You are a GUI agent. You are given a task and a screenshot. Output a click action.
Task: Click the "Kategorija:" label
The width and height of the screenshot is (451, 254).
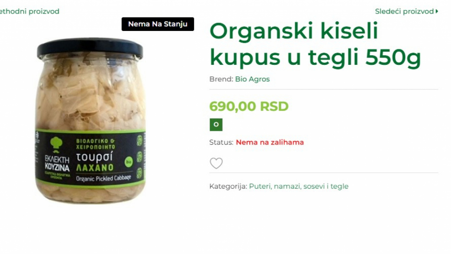tap(228, 186)
